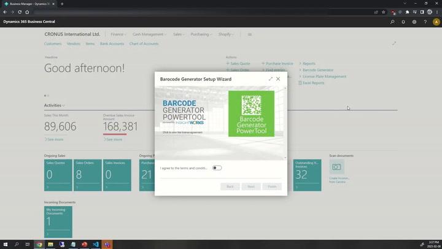Reload the browser page

20,12
